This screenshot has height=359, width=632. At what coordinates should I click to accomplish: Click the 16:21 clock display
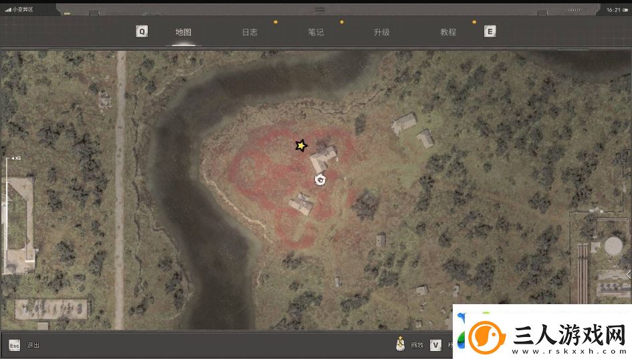613,9
